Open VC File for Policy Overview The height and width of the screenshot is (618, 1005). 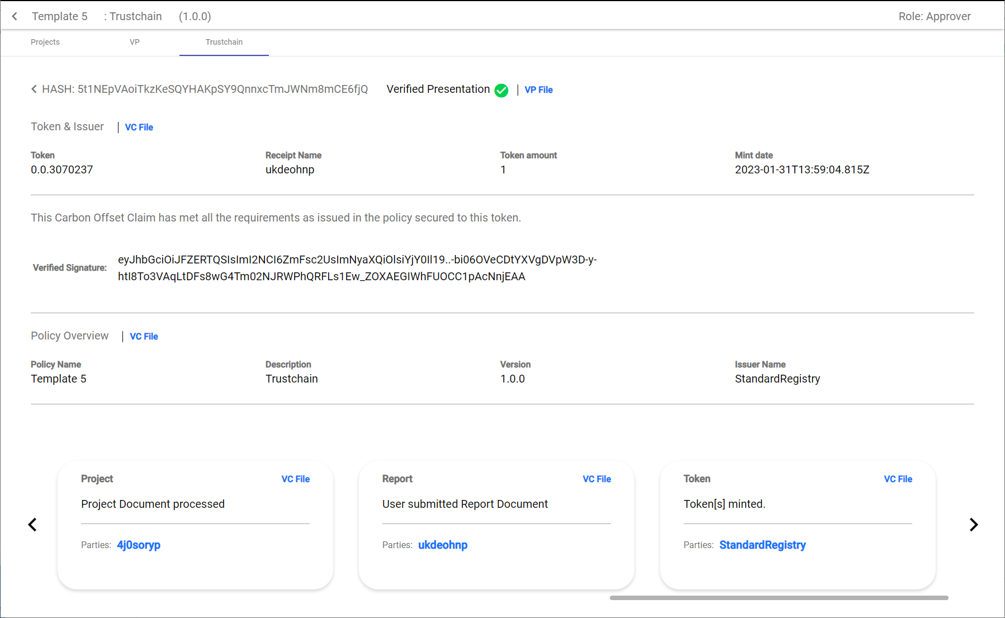pos(144,337)
